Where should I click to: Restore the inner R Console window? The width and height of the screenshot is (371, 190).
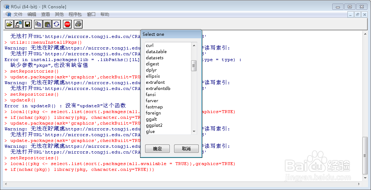click(358, 14)
